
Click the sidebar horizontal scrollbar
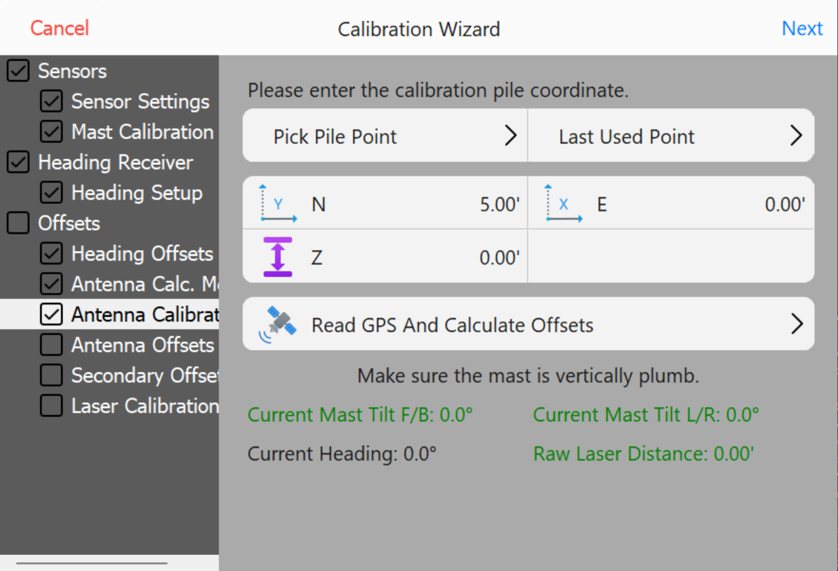[x=92, y=563]
